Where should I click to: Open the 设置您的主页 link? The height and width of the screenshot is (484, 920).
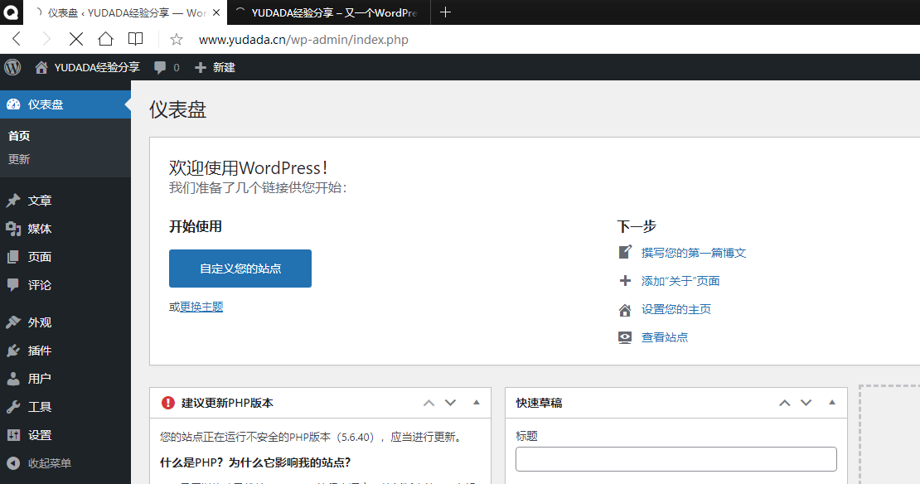click(676, 309)
